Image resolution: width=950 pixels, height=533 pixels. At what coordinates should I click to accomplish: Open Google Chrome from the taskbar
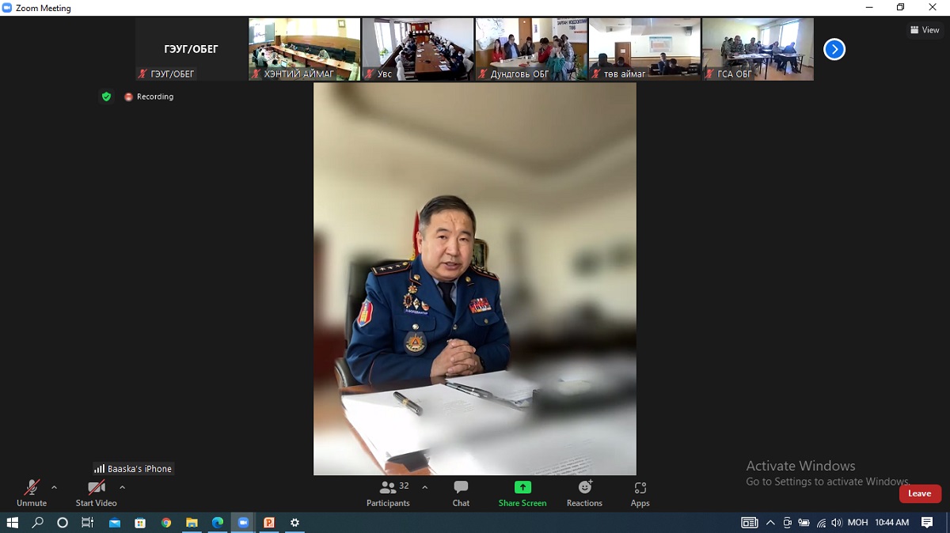pos(165,523)
